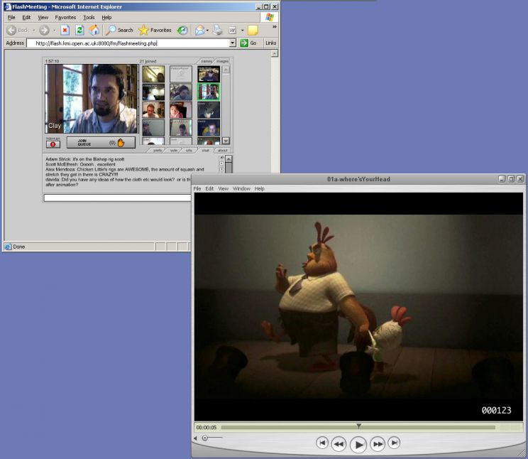The height and width of the screenshot is (459, 528).
Task: Click the participant list scroll-down arrow
Action: (x=226, y=141)
